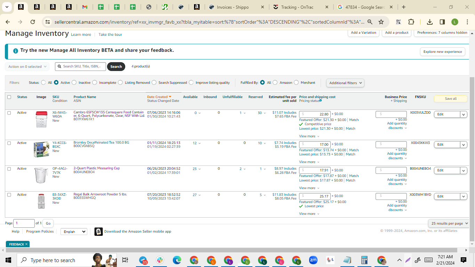Bookmark this page with the star icon
Image resolution: width=475 pixels, height=267 pixels.
381,22
